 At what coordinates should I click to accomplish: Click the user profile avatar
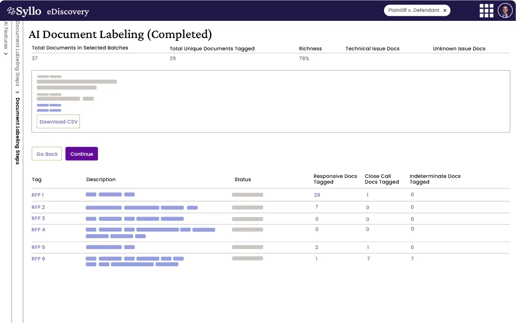[505, 11]
